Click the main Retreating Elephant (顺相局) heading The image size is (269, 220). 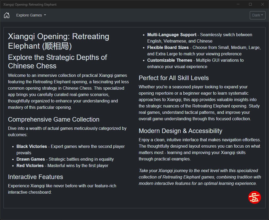click(x=59, y=41)
